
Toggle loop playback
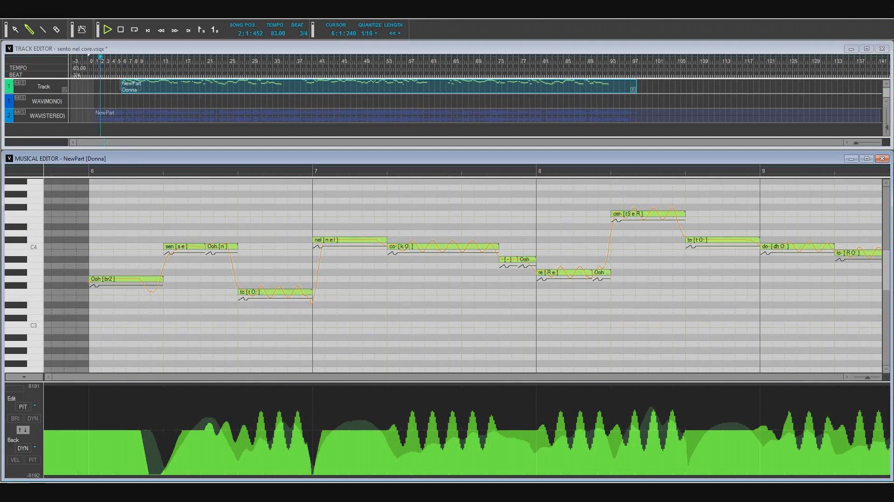click(134, 30)
